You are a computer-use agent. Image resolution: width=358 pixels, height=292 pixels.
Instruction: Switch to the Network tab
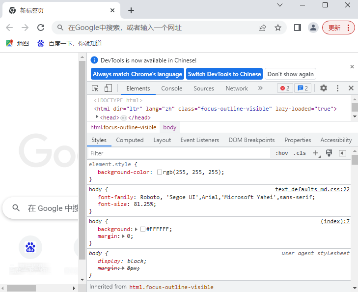point(237,88)
